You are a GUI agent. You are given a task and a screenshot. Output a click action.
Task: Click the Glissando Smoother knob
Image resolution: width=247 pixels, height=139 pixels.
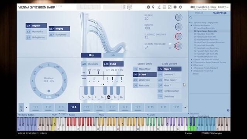pos(179,36)
